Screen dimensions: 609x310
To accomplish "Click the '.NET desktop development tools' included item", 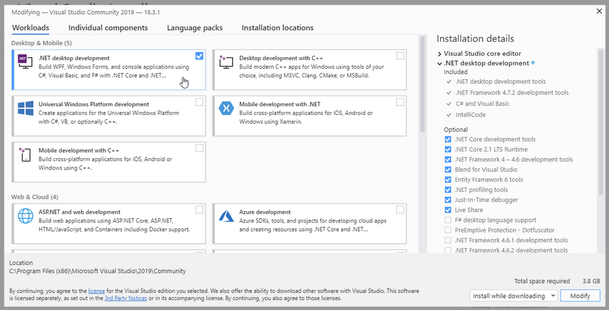I will tap(501, 82).
